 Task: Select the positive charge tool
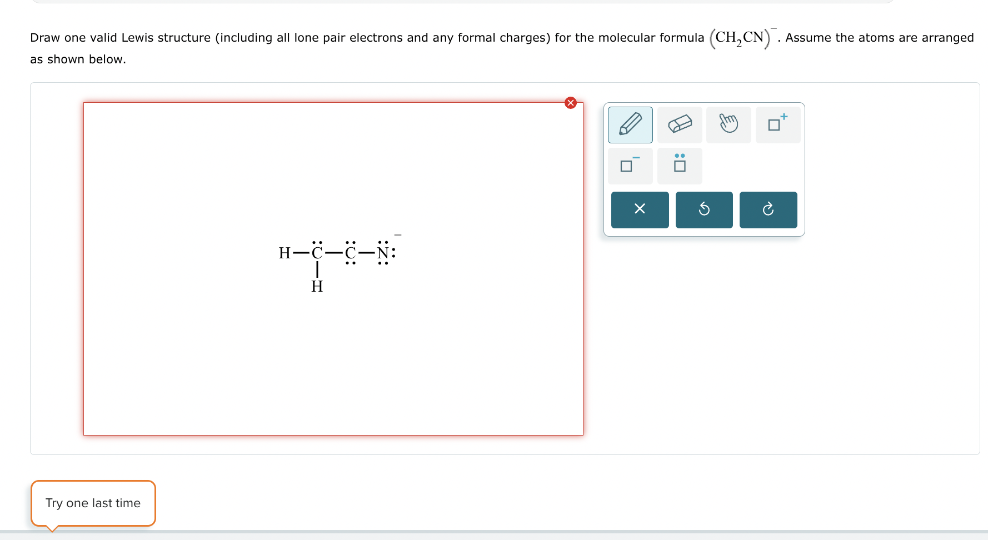(777, 124)
